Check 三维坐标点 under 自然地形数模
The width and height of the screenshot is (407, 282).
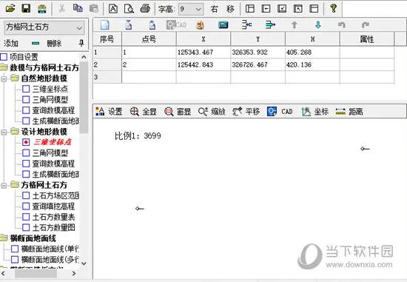click(x=26, y=89)
